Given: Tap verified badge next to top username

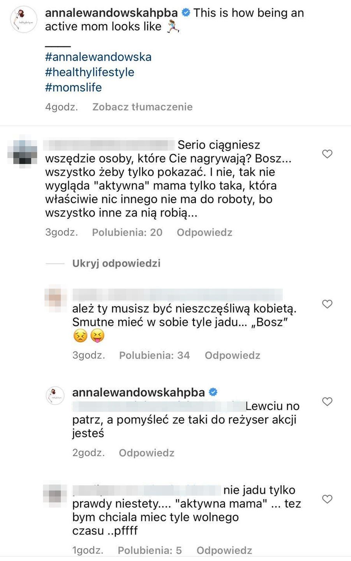Looking at the screenshot, I should coord(186,13).
